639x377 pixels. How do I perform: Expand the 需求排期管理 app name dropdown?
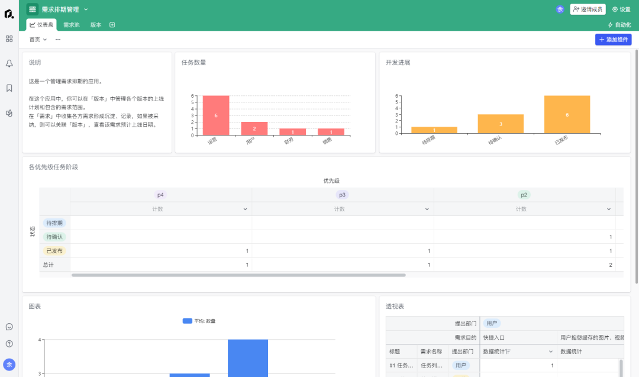pos(86,9)
